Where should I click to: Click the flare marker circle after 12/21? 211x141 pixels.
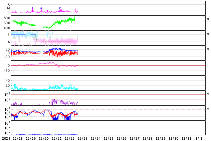pyautogui.click(x=60, y=8)
